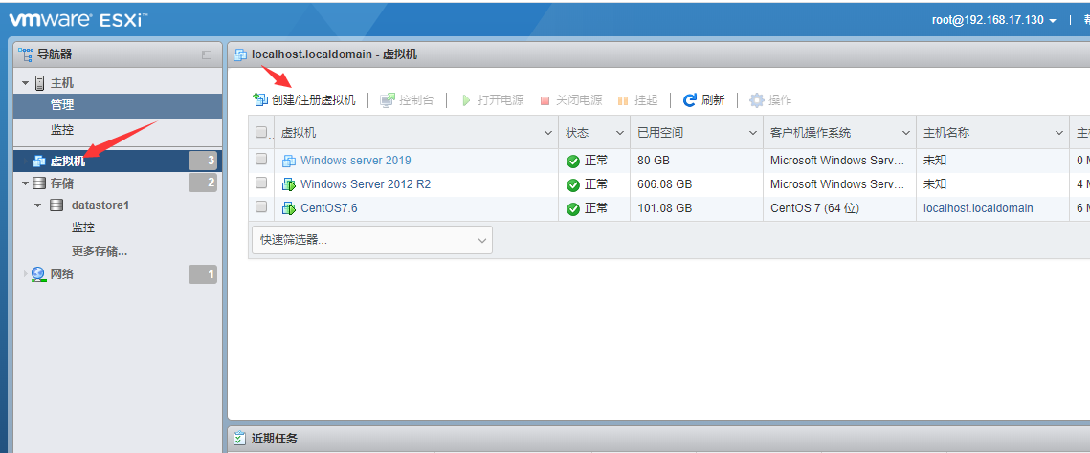The width and height of the screenshot is (1090, 453).
Task: Check the Windows Server 2012 R2 row checkbox
Action: (261, 183)
